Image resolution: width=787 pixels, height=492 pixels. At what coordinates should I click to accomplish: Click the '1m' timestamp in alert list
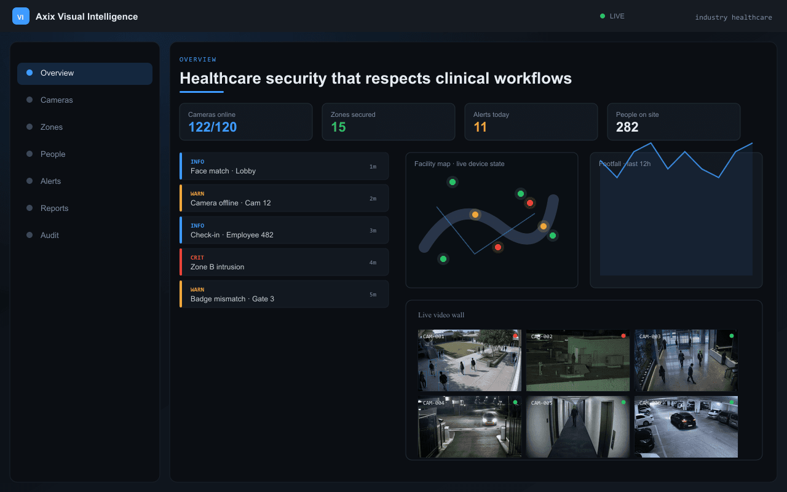373,167
